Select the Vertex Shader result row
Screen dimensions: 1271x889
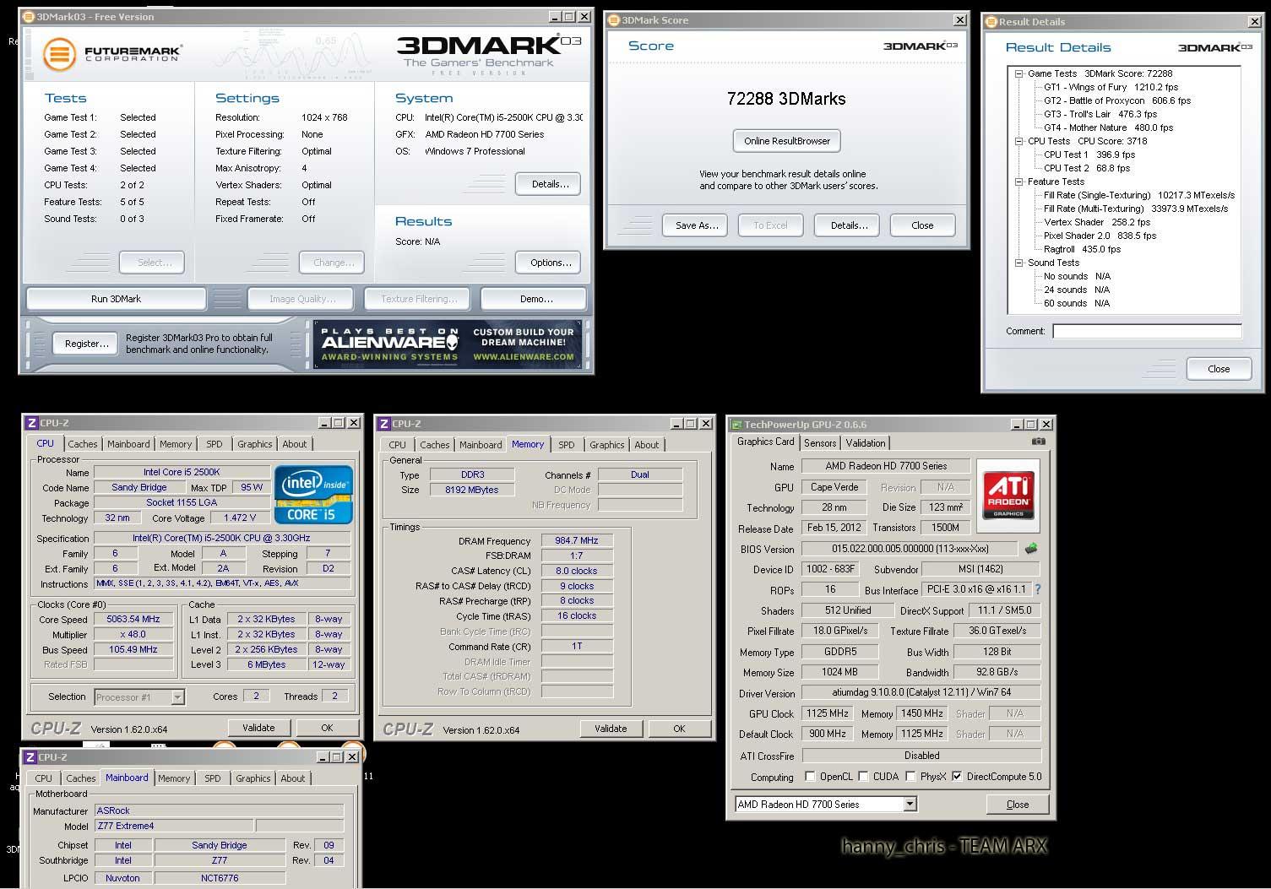[x=1097, y=222]
